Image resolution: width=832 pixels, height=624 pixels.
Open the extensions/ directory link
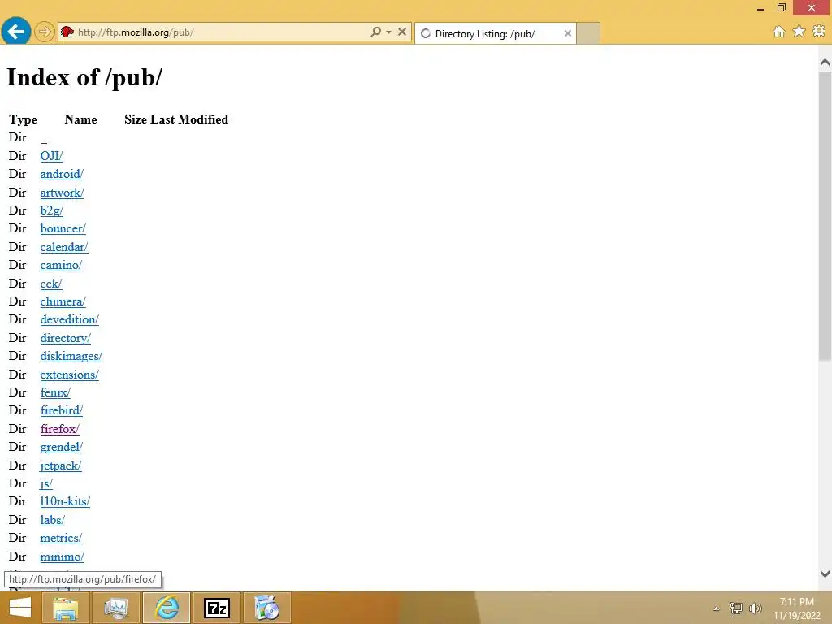tap(70, 375)
